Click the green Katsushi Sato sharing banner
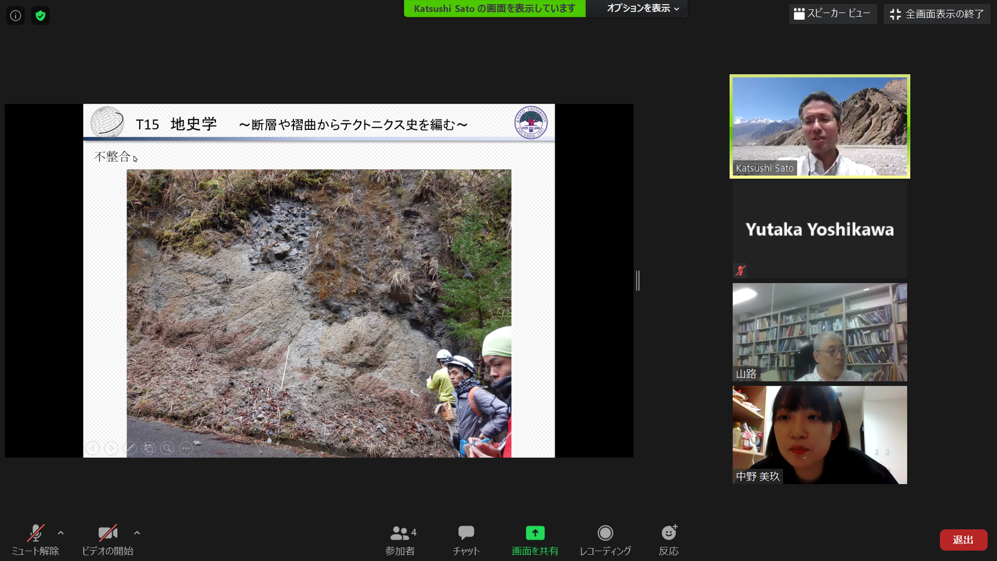This screenshot has width=997, height=561. [x=494, y=8]
